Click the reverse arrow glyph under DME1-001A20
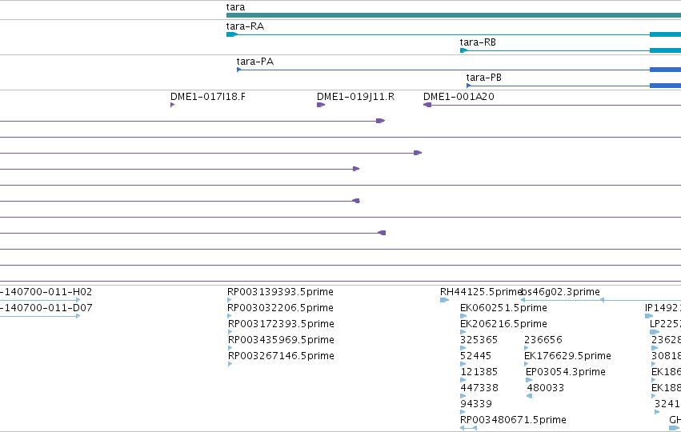This screenshot has height=432, width=681. point(427,105)
